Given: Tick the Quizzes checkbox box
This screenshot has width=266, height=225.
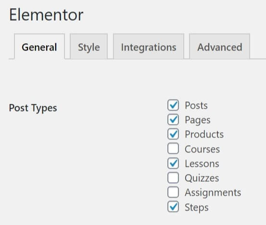Looking at the screenshot, I should (x=173, y=178).
